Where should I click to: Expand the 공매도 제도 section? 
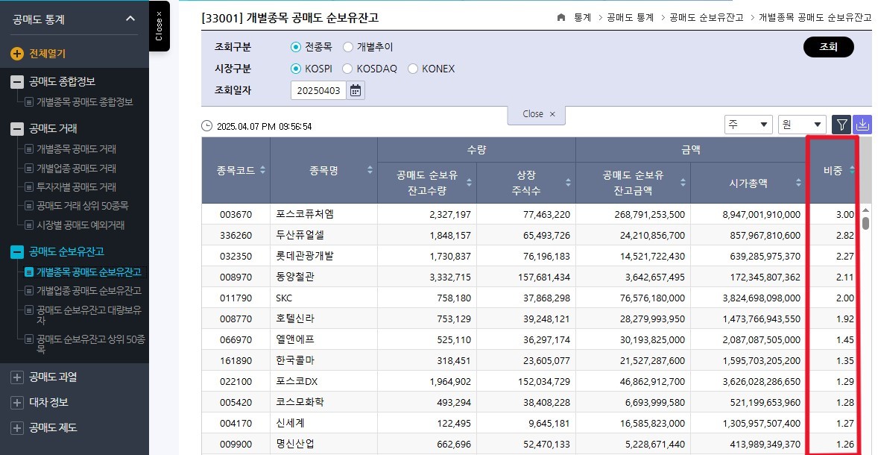tap(17, 428)
